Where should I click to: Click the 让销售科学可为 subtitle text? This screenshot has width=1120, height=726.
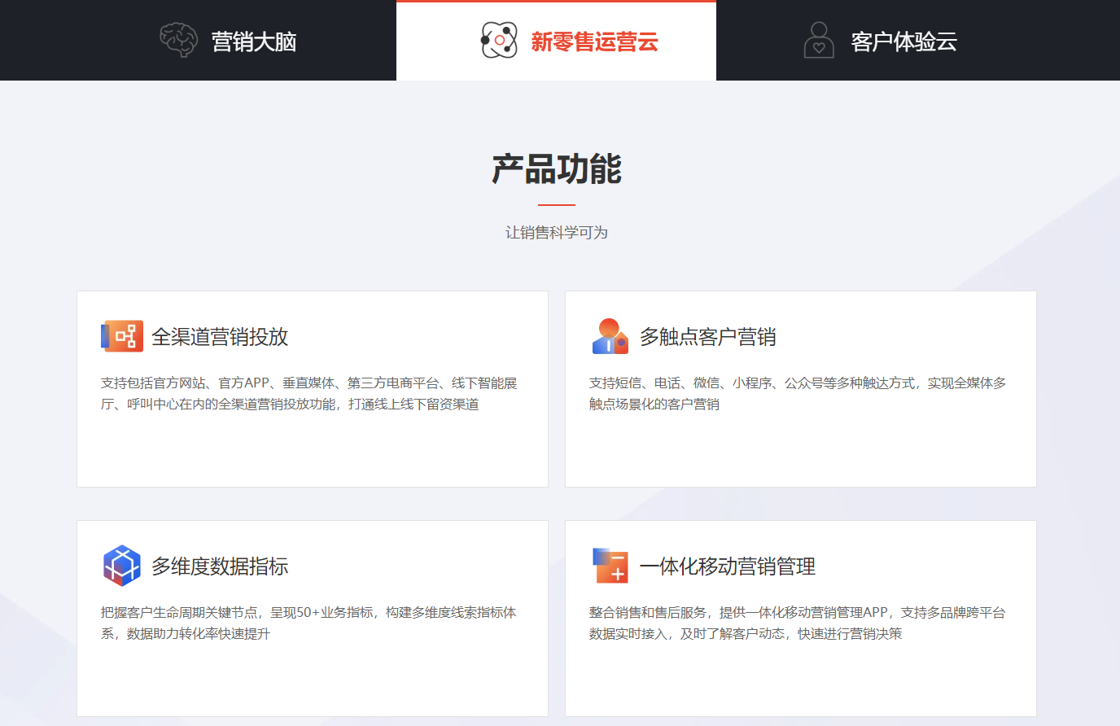coord(557,233)
